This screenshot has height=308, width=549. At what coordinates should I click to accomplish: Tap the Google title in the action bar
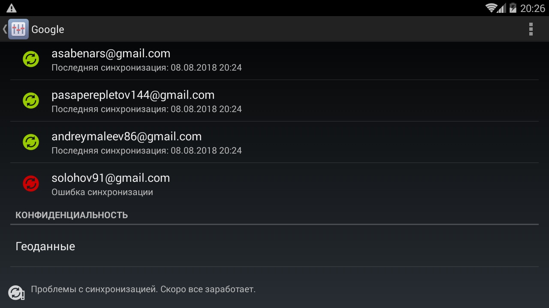tap(48, 30)
